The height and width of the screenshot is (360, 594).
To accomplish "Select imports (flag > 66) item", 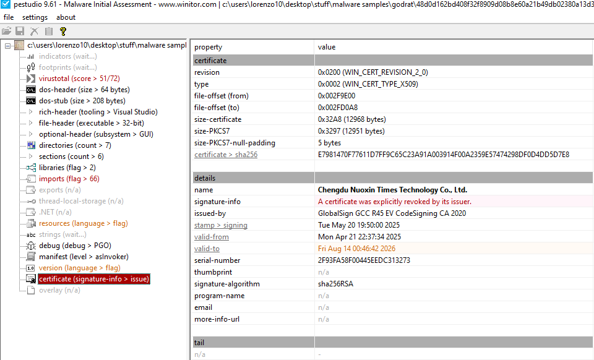I will click(69, 179).
